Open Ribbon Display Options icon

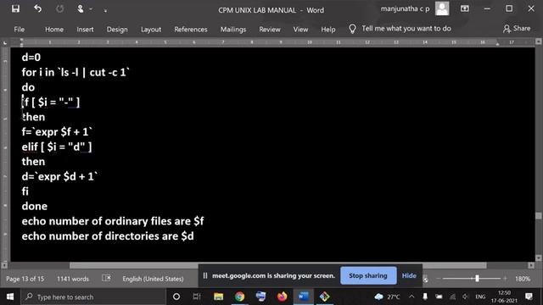click(x=464, y=8)
